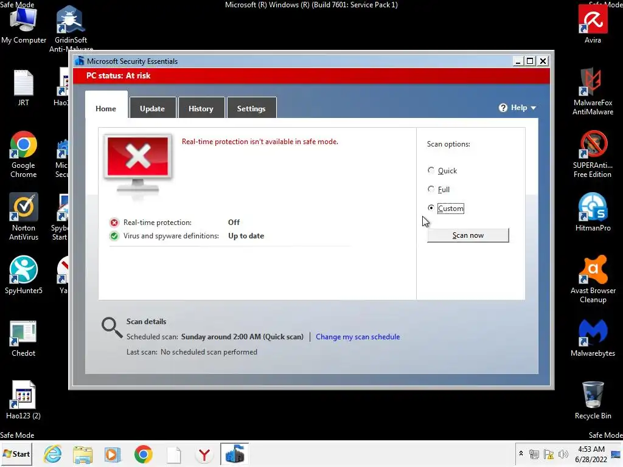Click Action Center flag tray icon

[x=549, y=454]
